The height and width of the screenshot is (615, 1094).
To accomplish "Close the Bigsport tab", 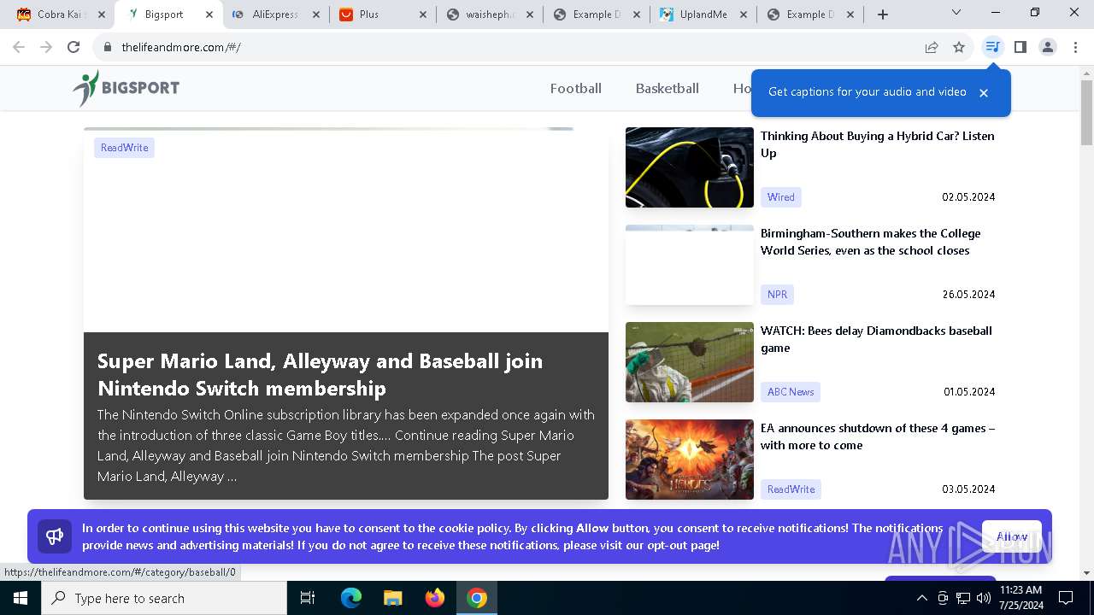I will 209,15.
